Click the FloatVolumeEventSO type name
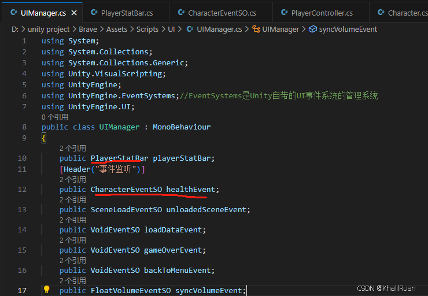Viewport: 428px width, 296px height. (131, 291)
